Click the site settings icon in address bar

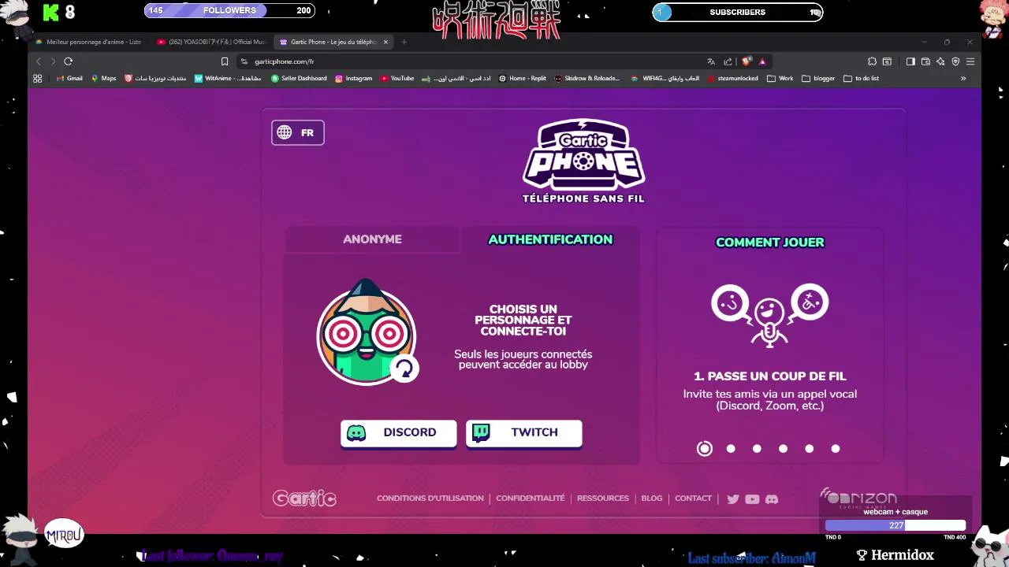(x=244, y=61)
